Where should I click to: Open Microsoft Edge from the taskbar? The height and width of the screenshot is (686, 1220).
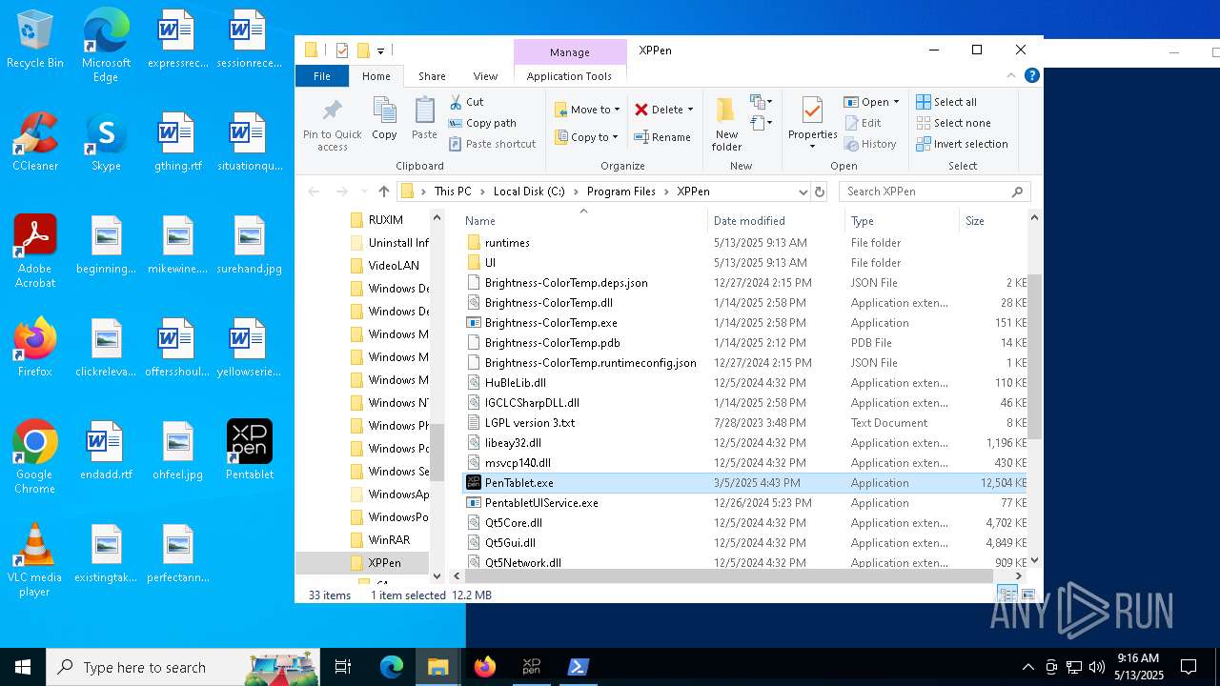(392, 667)
